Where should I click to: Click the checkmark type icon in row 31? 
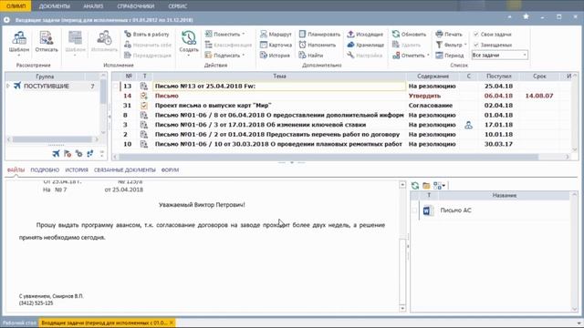point(144,106)
